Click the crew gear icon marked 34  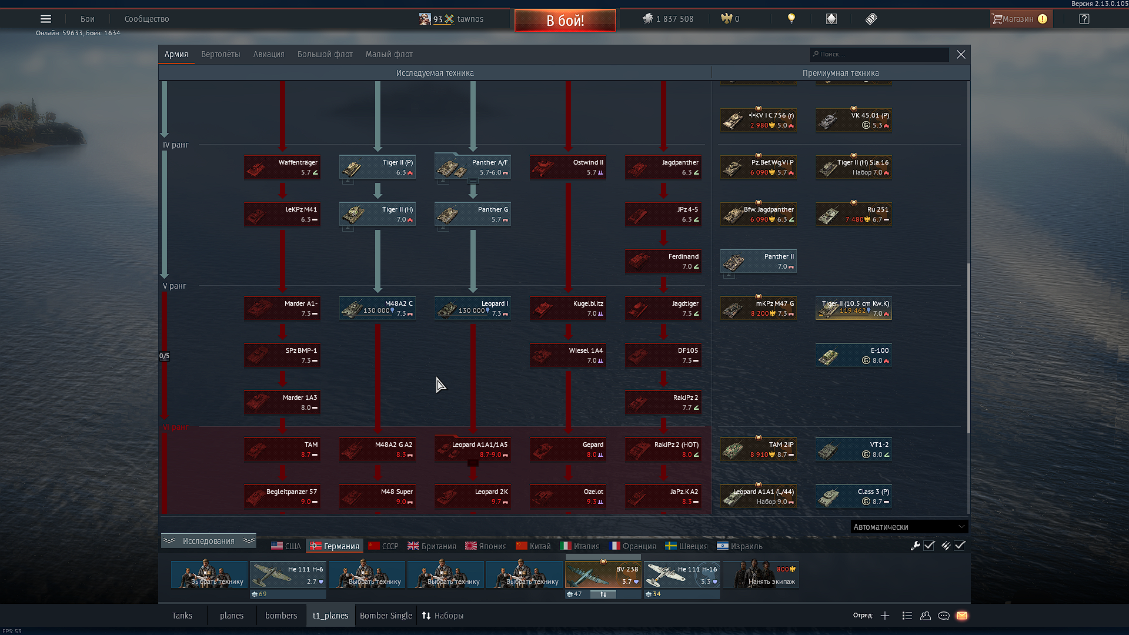(x=649, y=594)
